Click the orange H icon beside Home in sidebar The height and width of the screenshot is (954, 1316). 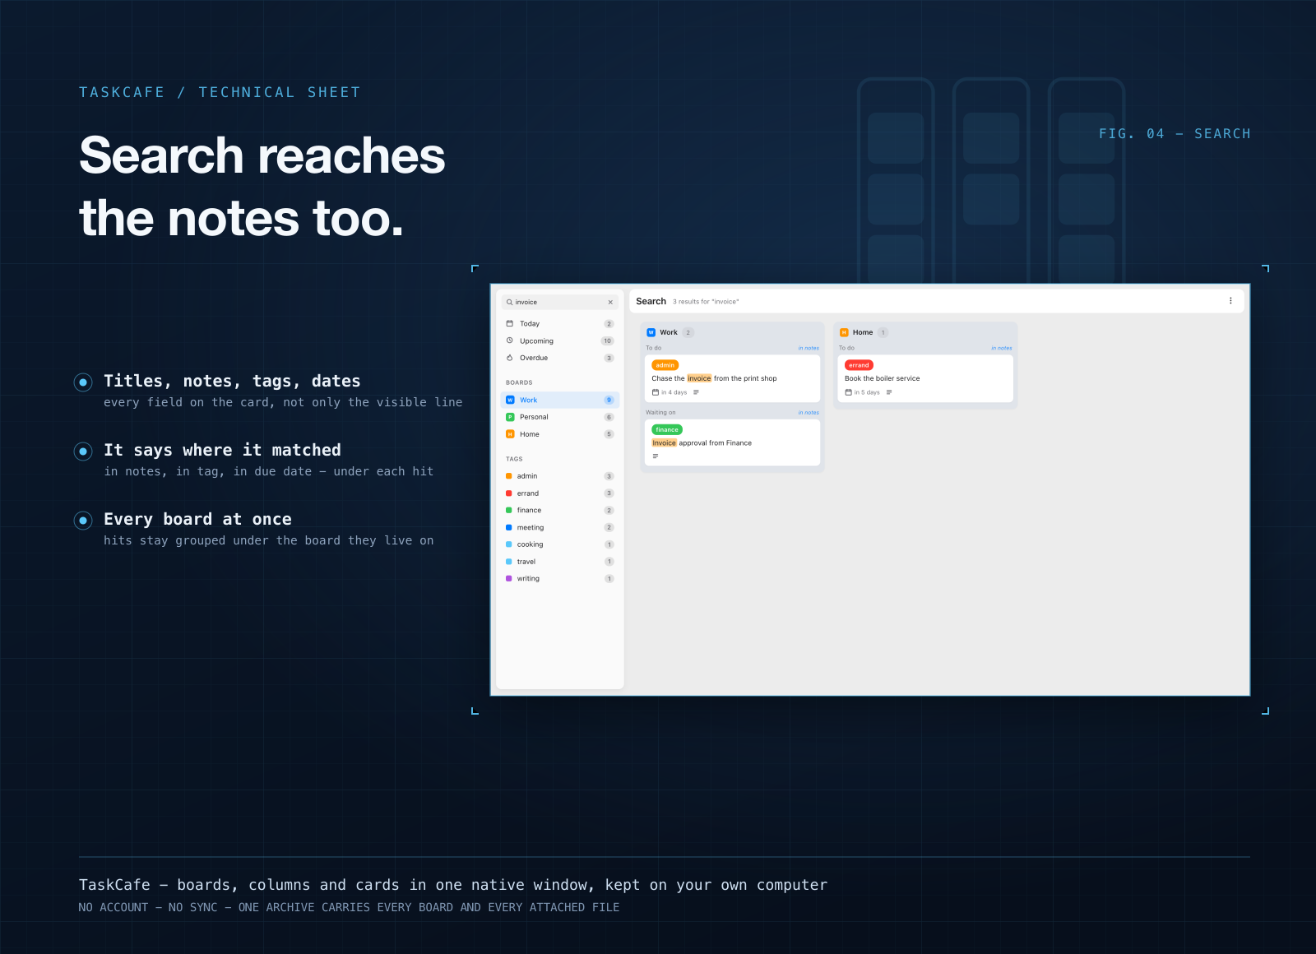click(x=510, y=434)
